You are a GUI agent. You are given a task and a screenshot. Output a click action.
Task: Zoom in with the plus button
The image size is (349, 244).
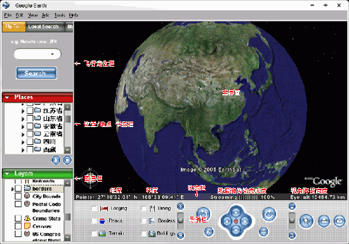[180, 207]
